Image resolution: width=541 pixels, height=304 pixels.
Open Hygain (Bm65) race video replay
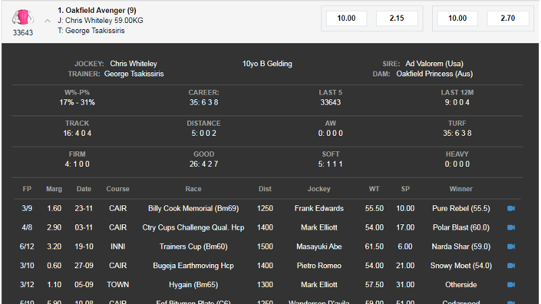(x=511, y=284)
